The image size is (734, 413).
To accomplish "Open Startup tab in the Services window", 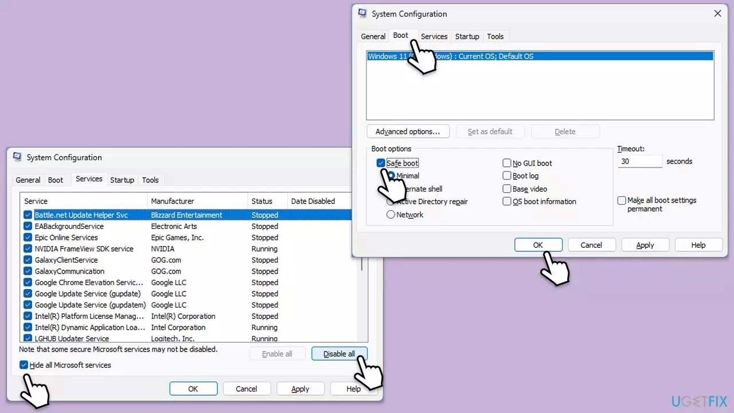I will click(122, 180).
